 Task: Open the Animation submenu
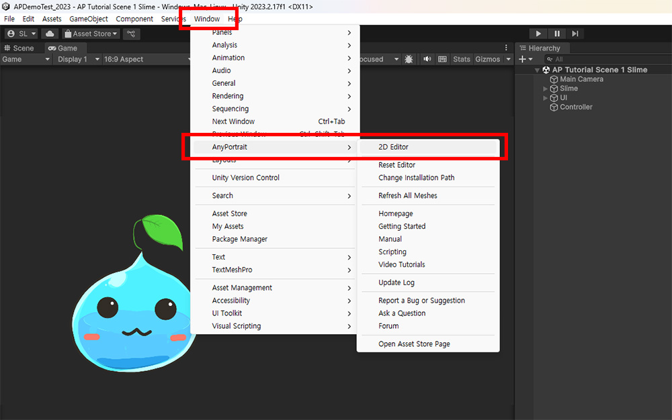(x=275, y=58)
